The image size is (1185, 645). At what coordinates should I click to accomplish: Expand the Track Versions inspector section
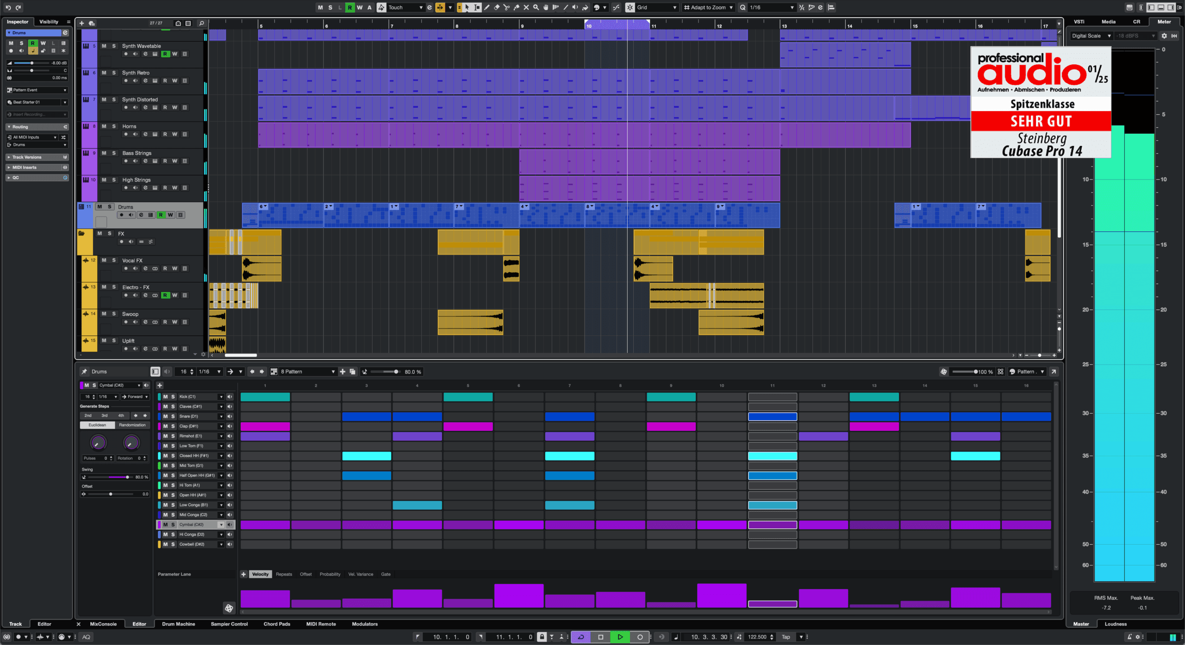point(37,157)
